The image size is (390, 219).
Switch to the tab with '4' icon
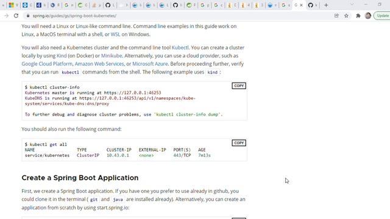38,5
